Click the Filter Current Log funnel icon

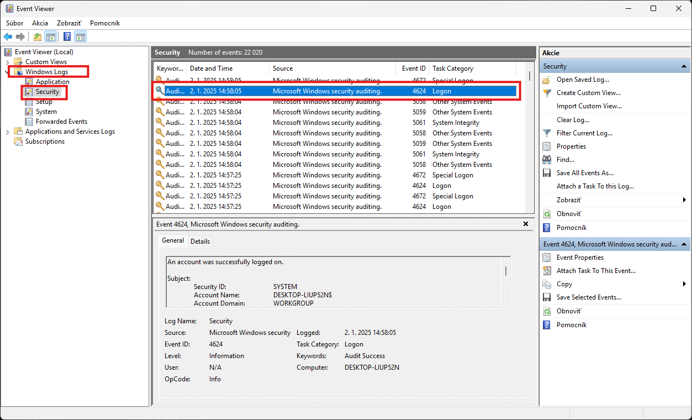[547, 133]
